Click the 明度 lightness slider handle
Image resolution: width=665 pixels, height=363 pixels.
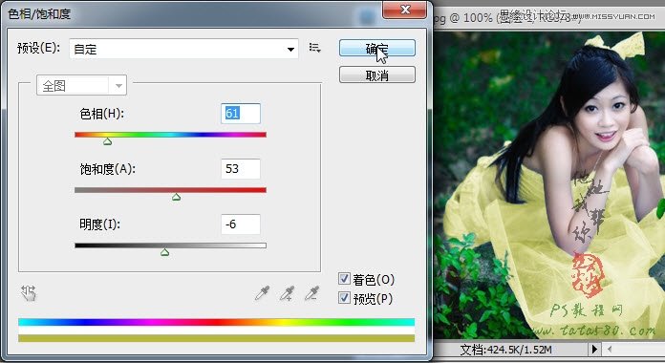click(x=164, y=252)
